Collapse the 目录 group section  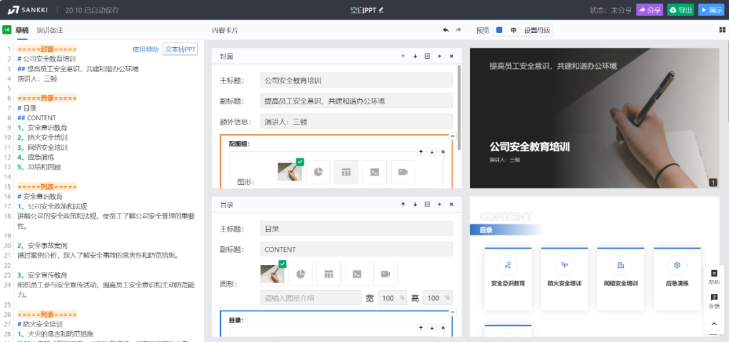[x=453, y=312]
